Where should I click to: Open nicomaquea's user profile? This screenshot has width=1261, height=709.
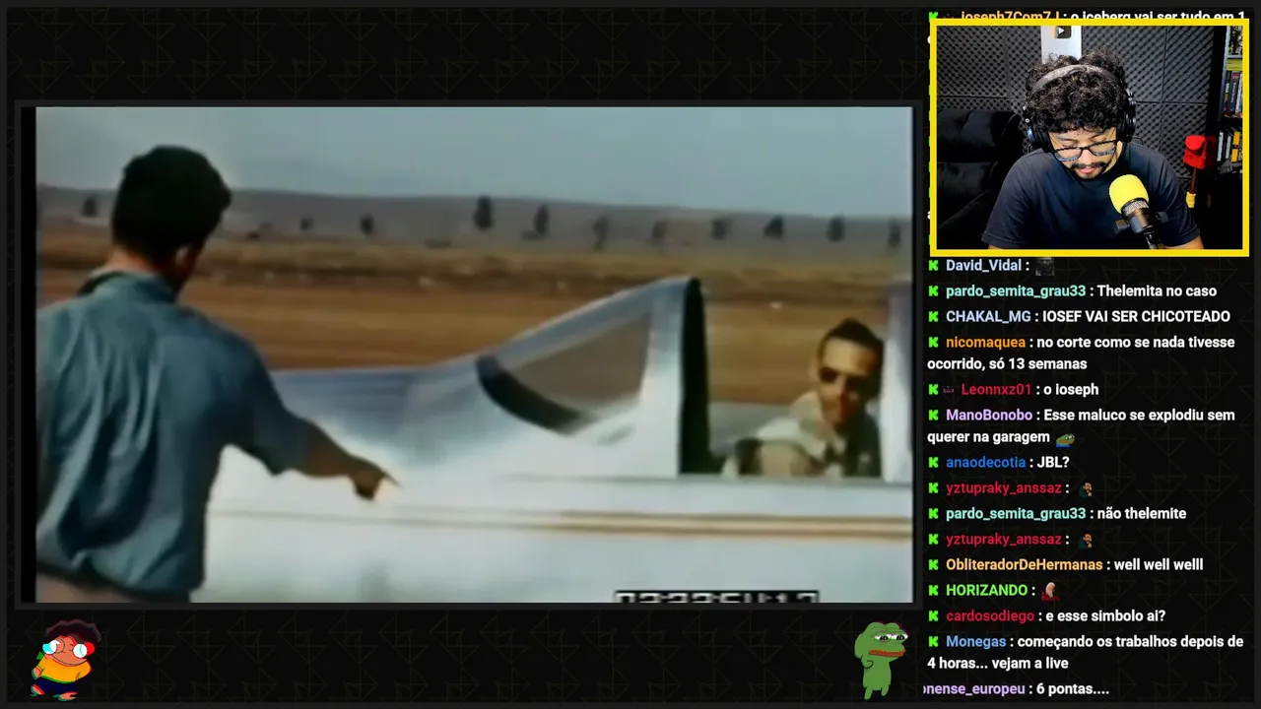click(x=985, y=342)
